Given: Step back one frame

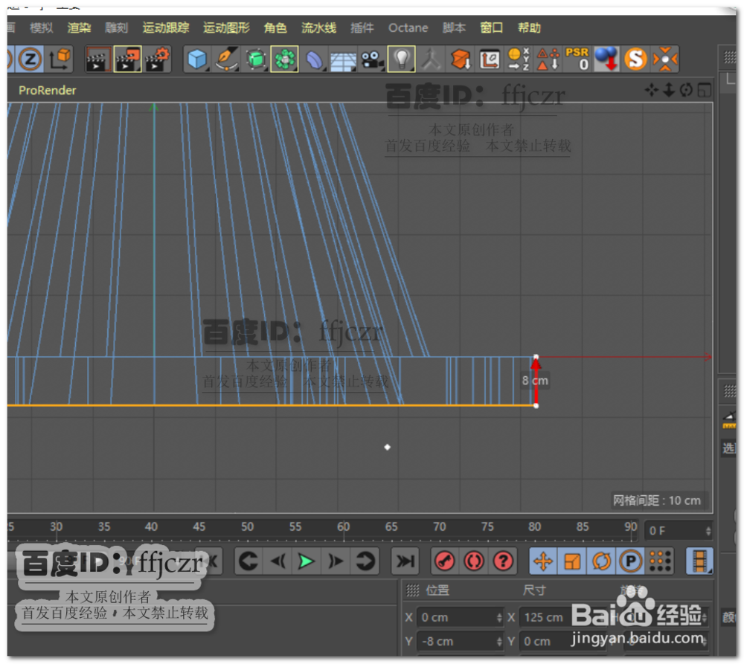Looking at the screenshot, I should 278,561.
